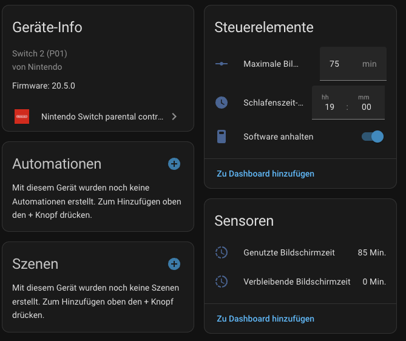Open Nintendo Switch parental controls chevron

pyautogui.click(x=174, y=116)
